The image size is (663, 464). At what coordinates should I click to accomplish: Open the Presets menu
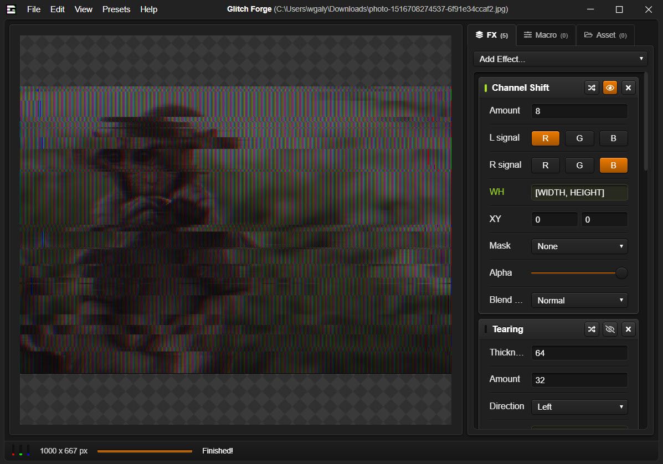[116, 9]
